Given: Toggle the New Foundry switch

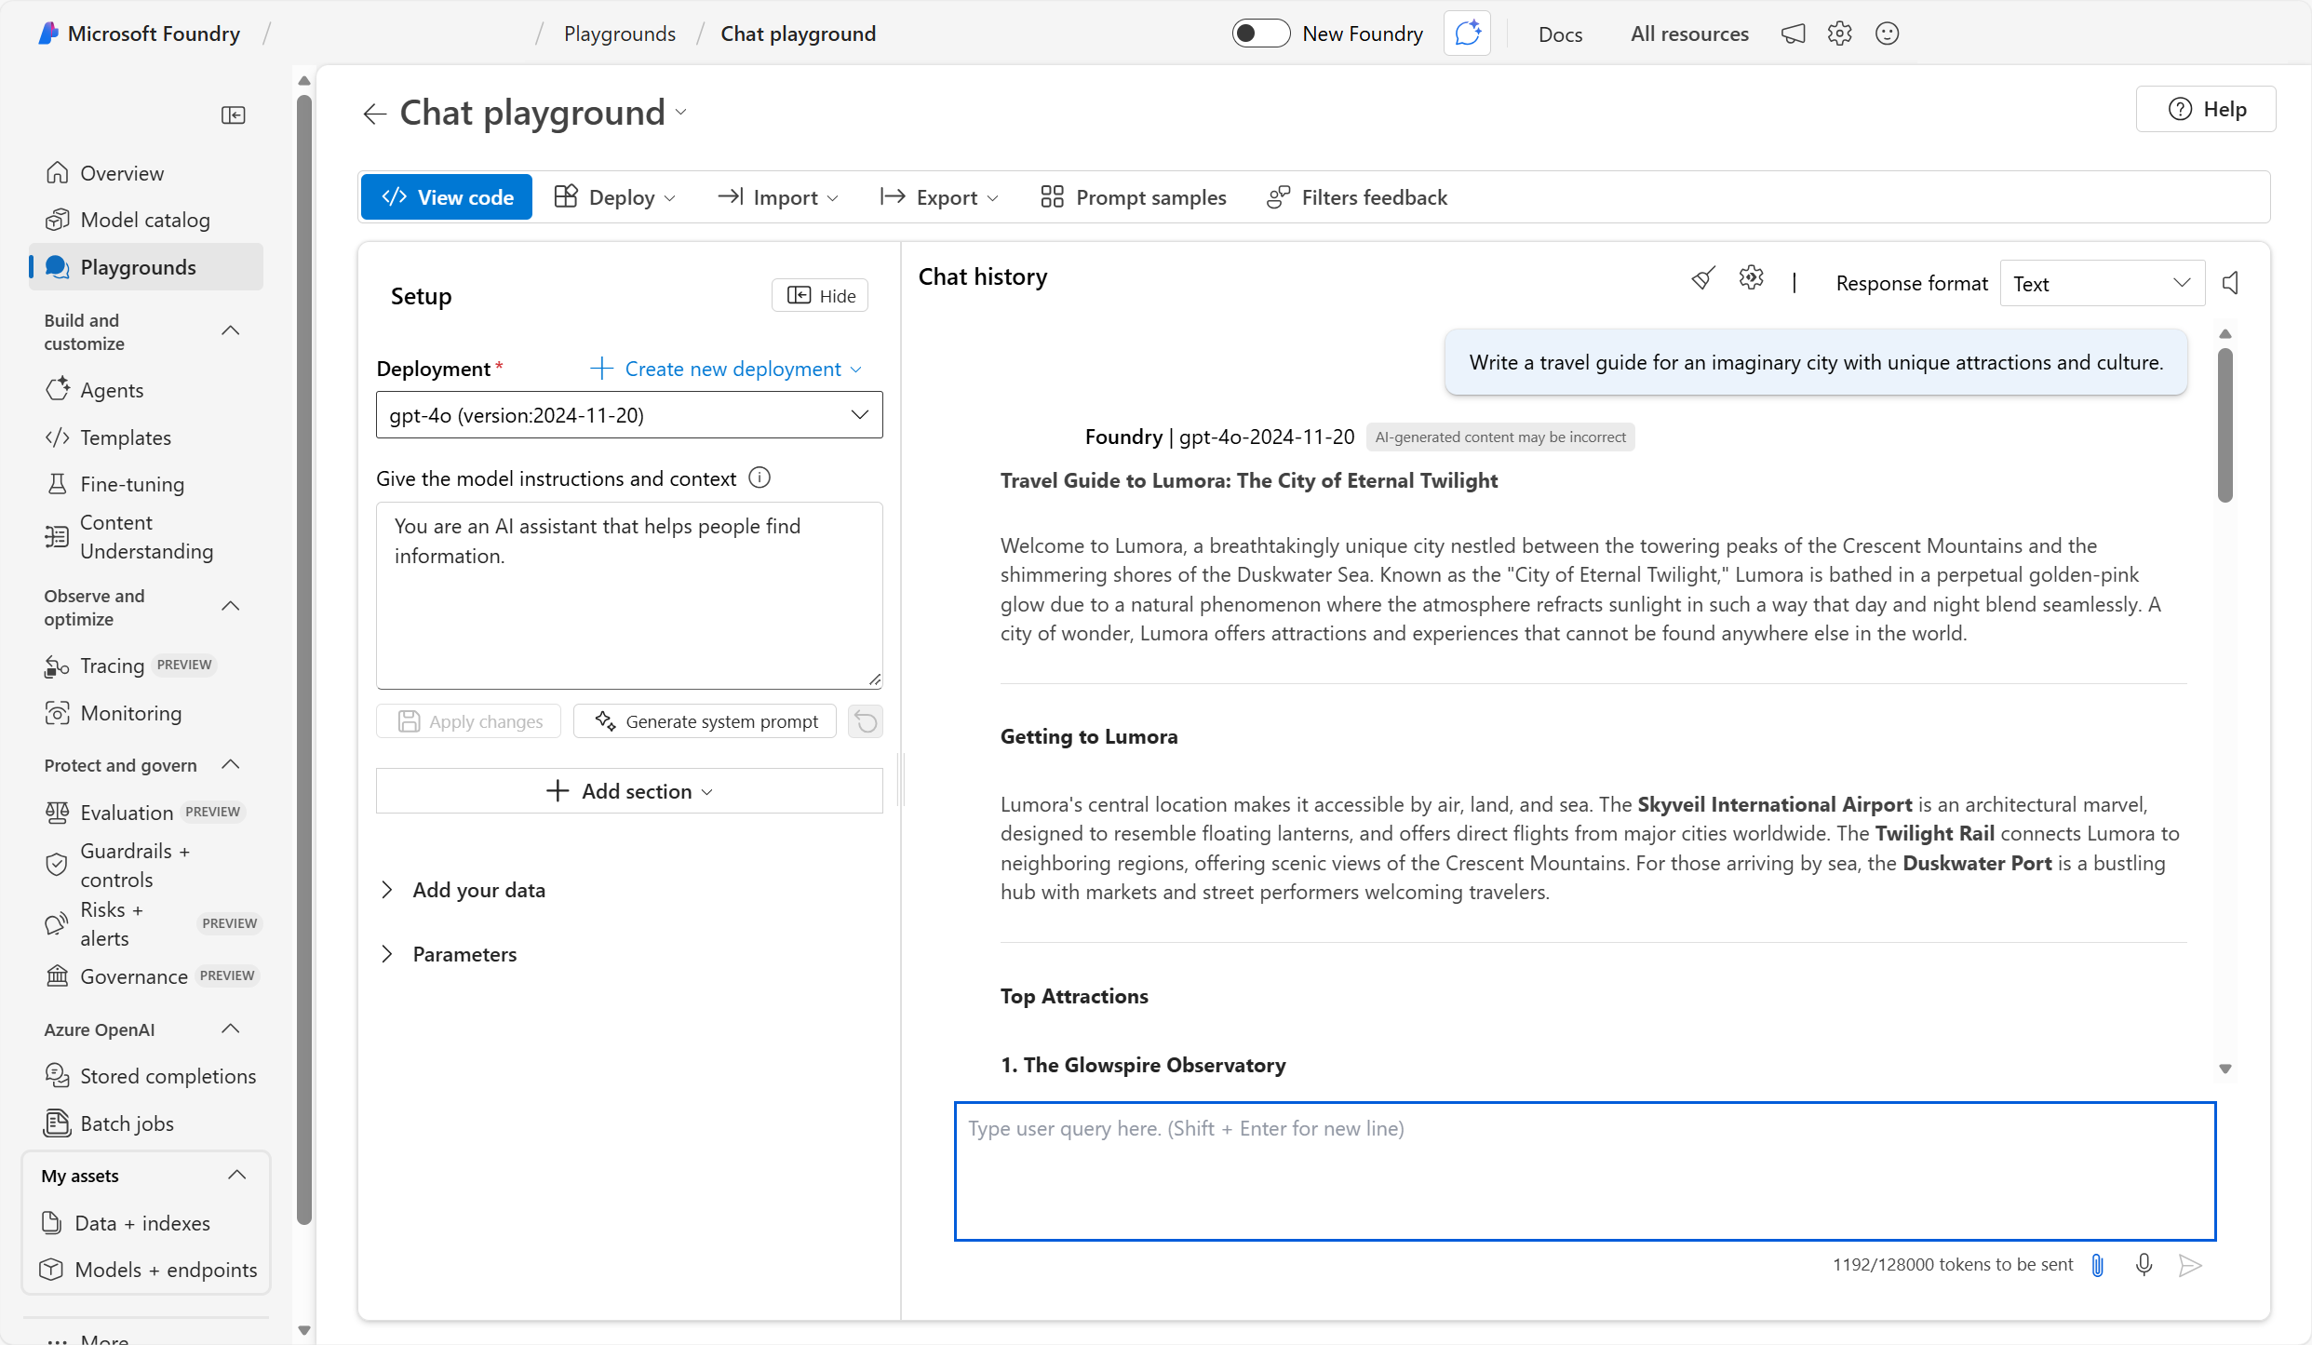Looking at the screenshot, I should (x=1260, y=33).
